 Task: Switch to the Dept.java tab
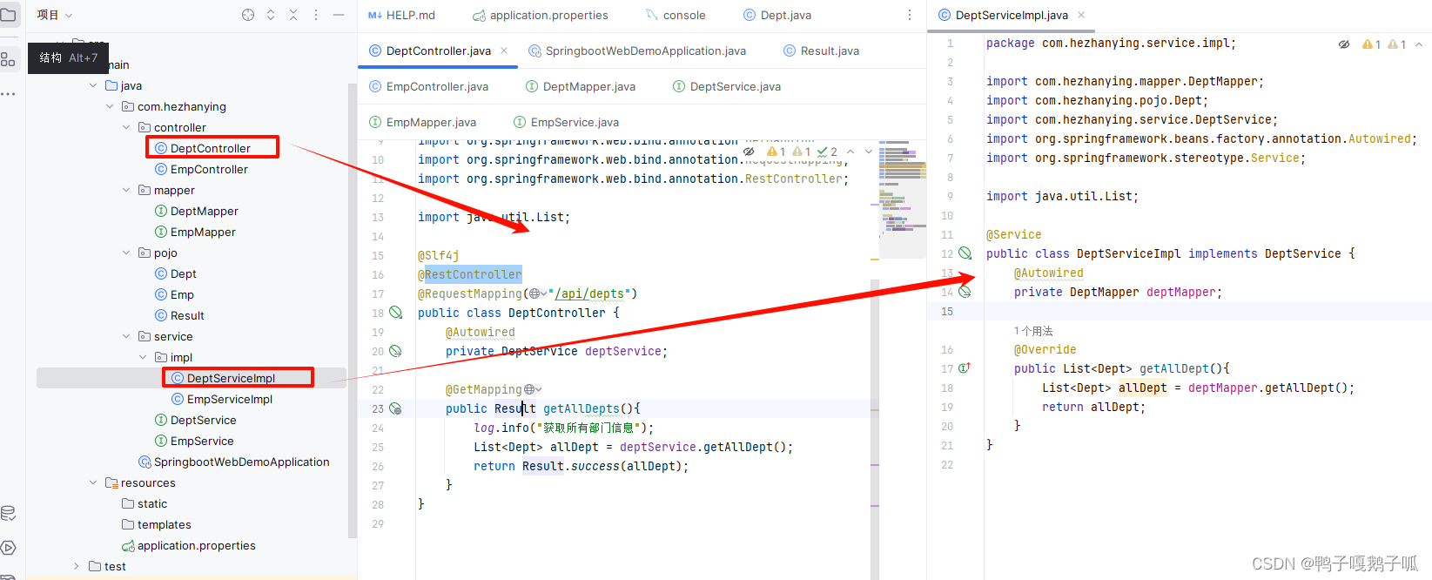click(x=777, y=15)
